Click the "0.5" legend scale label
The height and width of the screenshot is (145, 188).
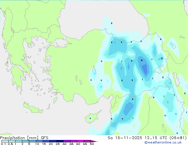(10, 144)
